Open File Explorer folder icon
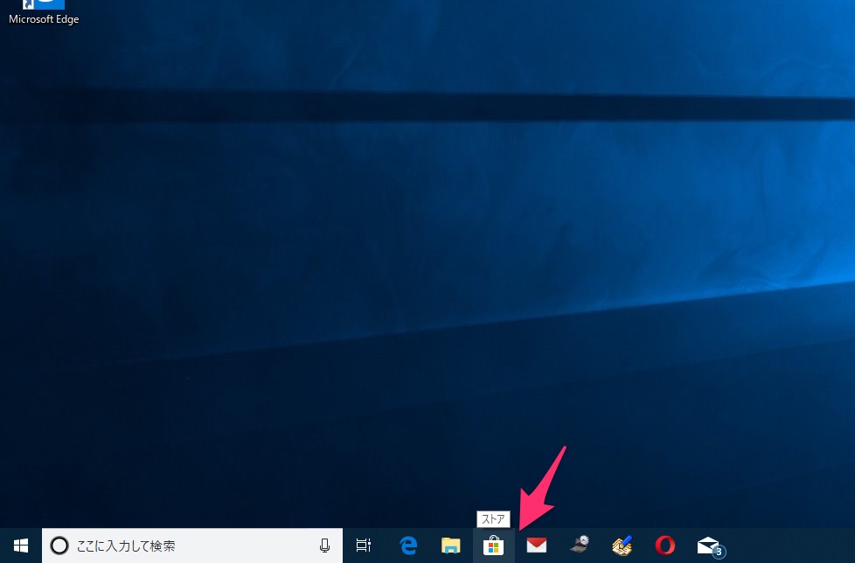The image size is (855, 563). tap(451, 546)
